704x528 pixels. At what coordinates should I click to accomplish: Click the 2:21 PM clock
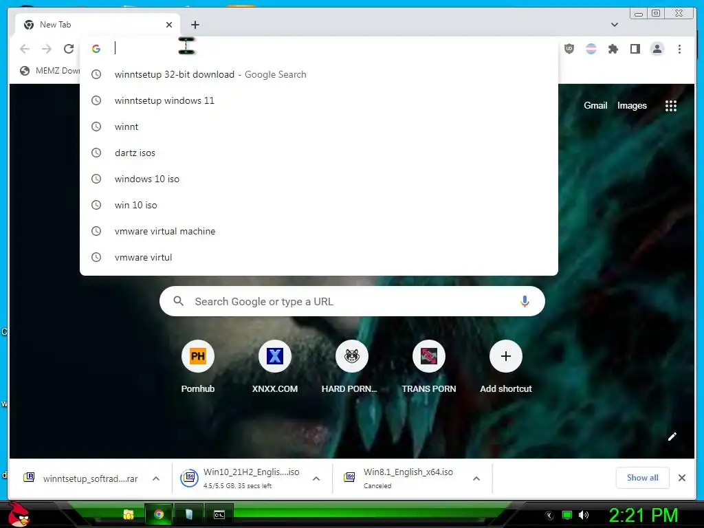coord(643,516)
